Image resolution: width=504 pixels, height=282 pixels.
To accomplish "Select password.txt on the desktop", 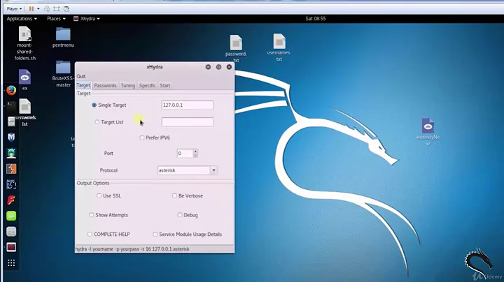I will pyautogui.click(x=236, y=48).
